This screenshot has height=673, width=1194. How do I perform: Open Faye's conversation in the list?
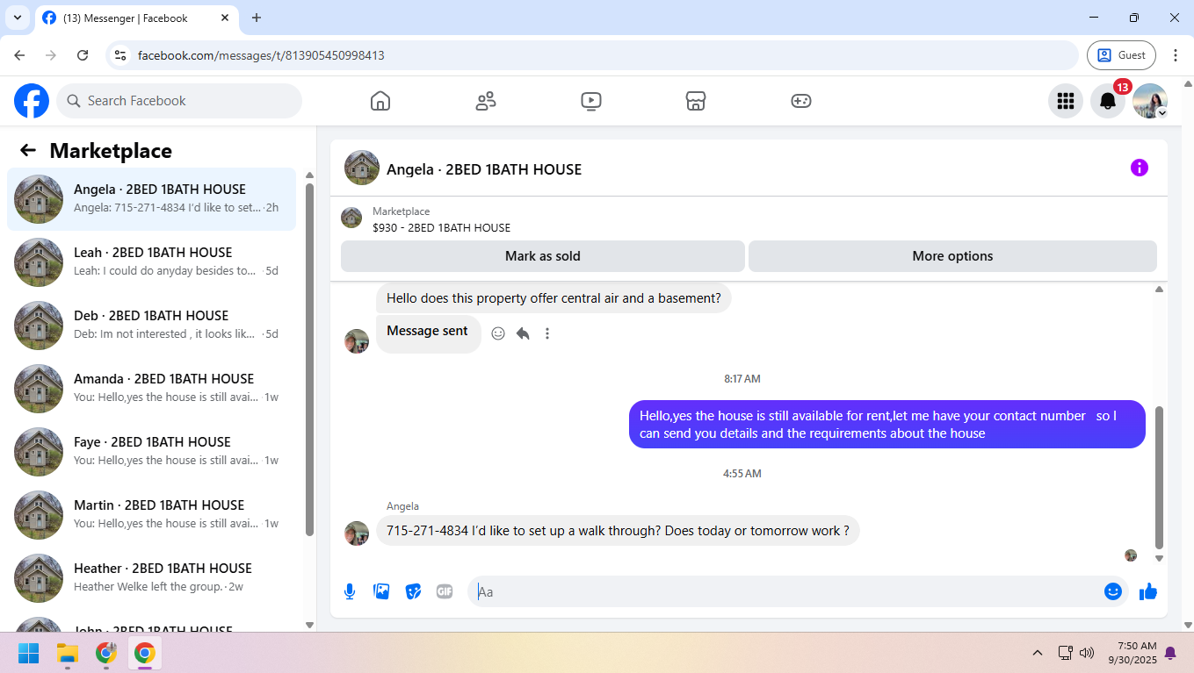[x=152, y=452]
